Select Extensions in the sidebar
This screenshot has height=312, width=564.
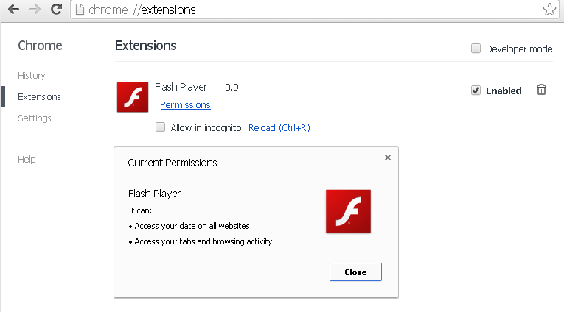pyautogui.click(x=39, y=97)
